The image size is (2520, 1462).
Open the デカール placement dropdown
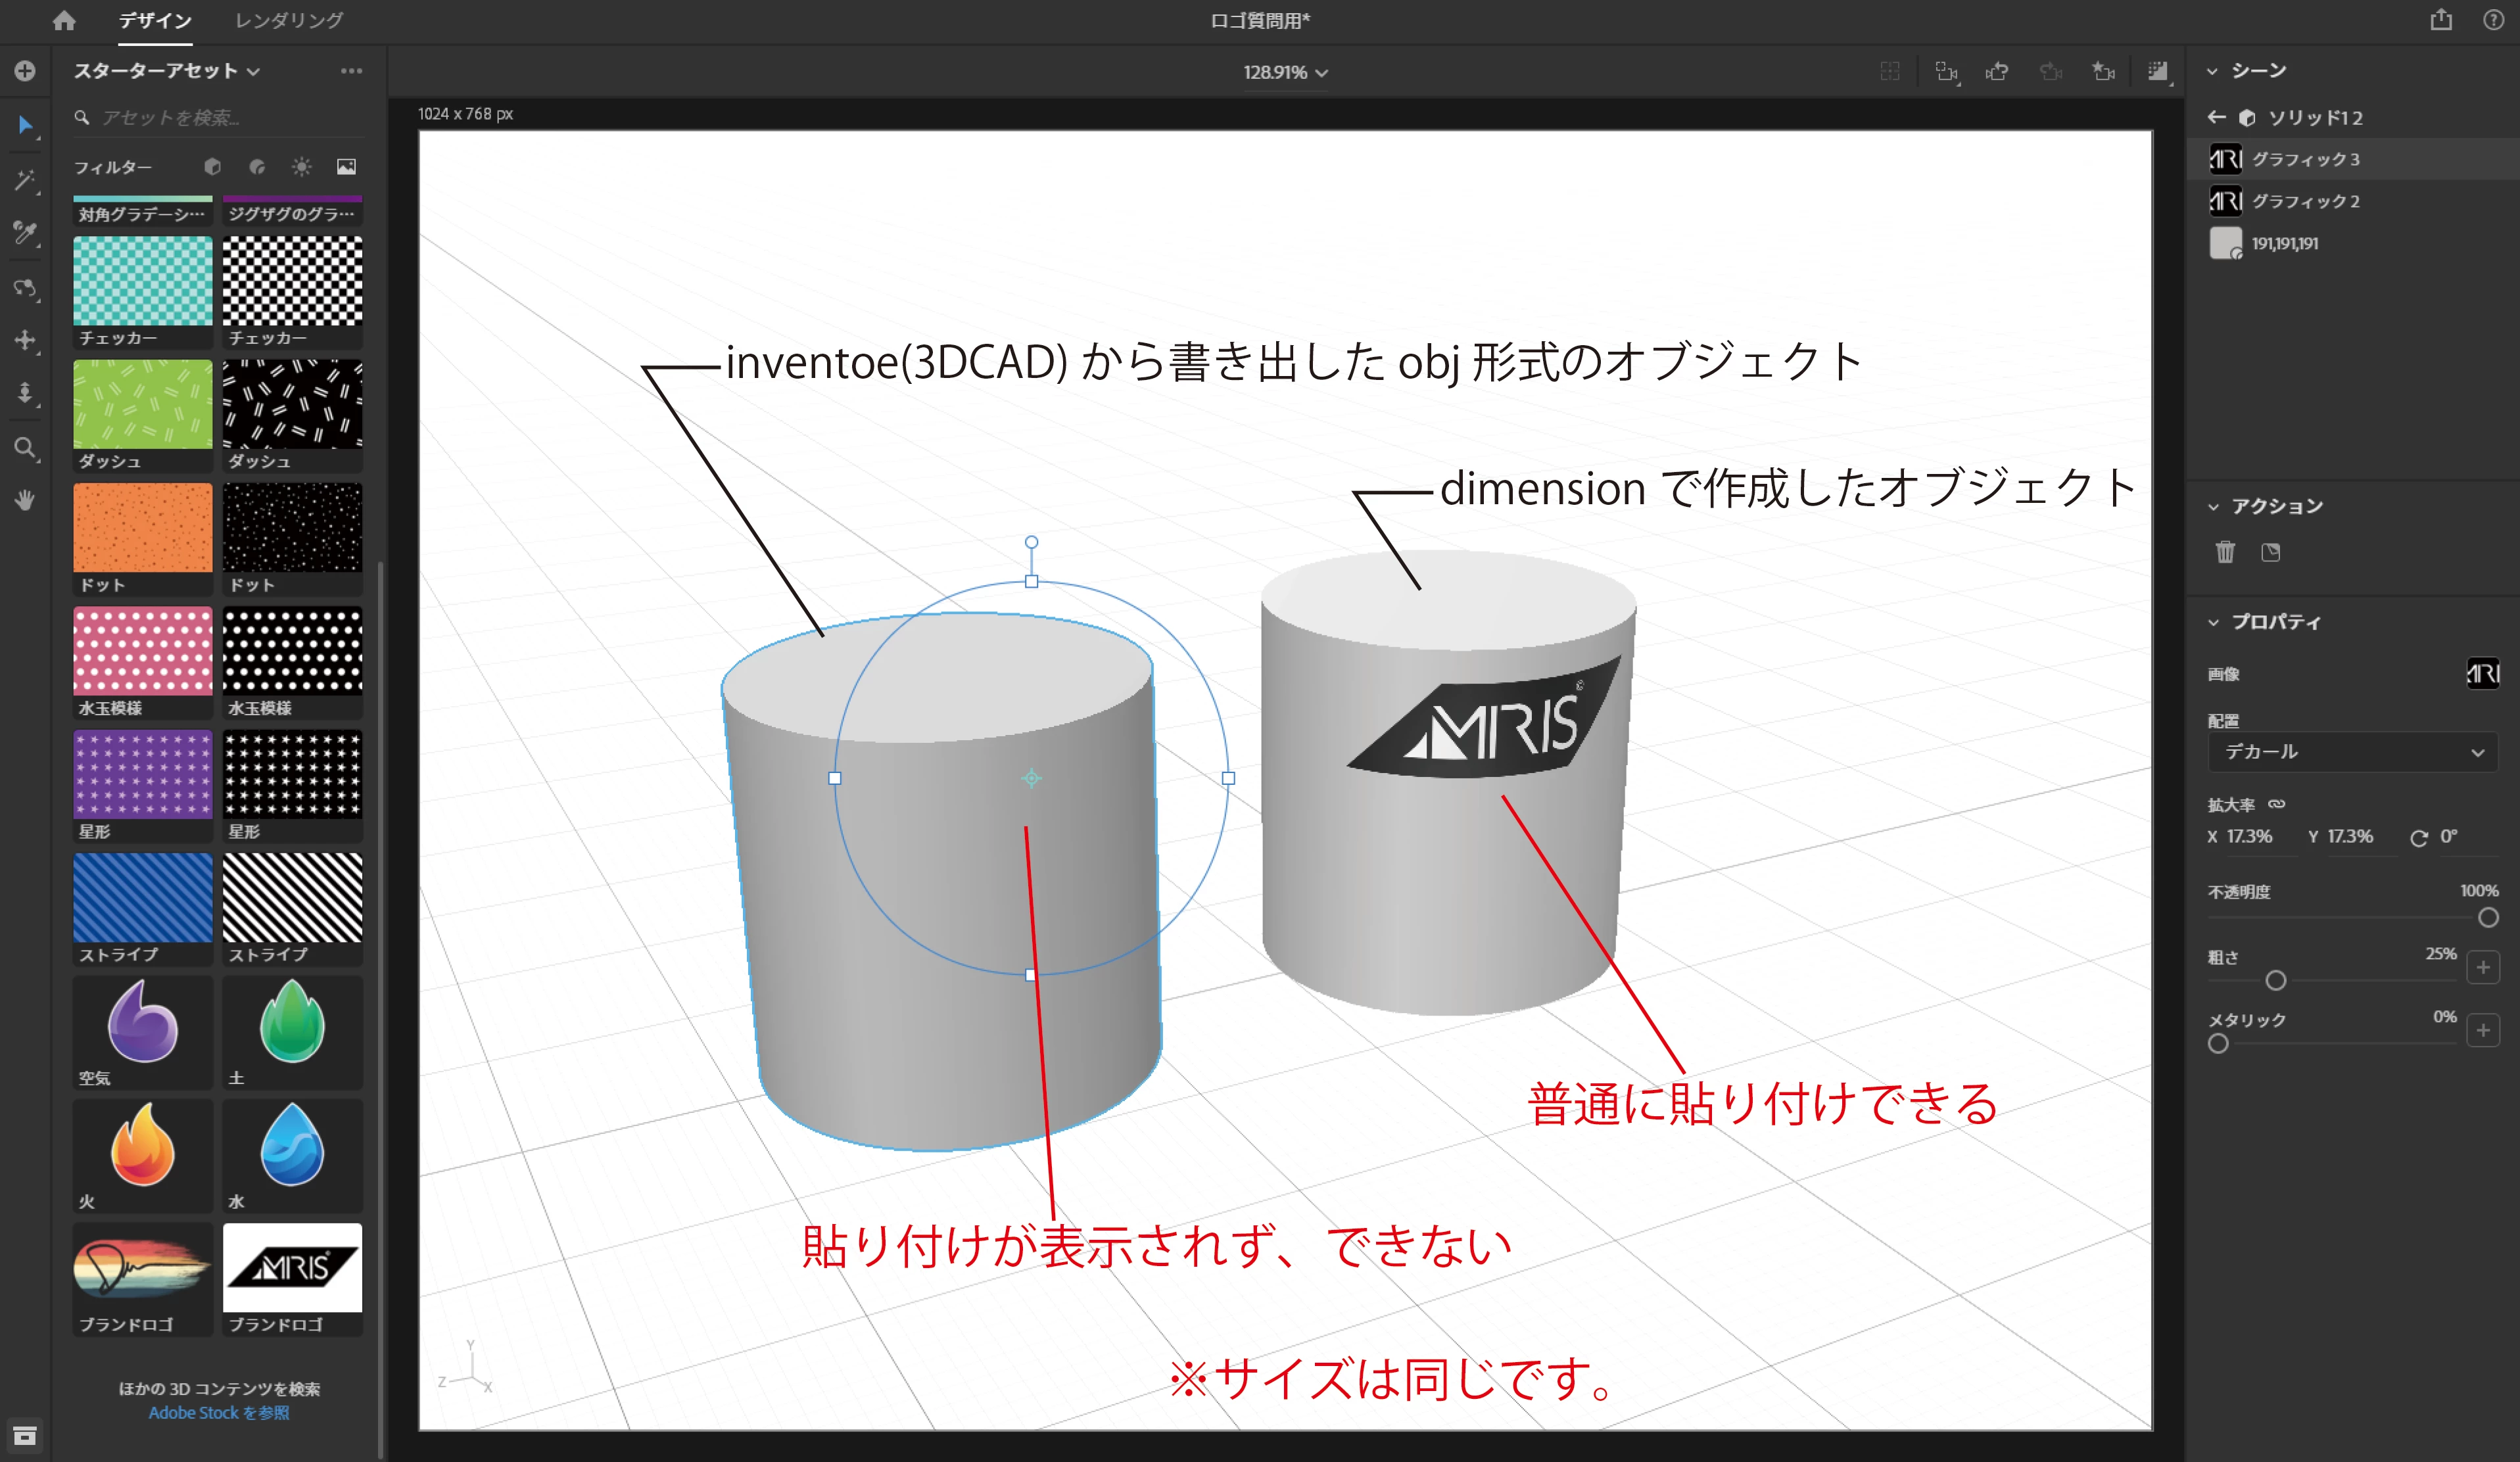[2352, 752]
